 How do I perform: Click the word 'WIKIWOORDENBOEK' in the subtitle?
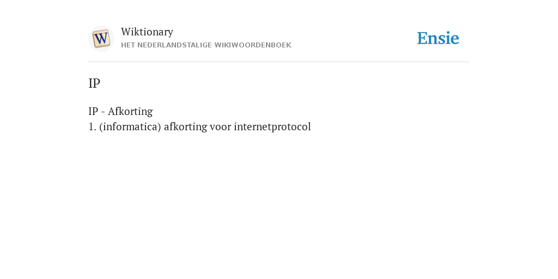253,45
